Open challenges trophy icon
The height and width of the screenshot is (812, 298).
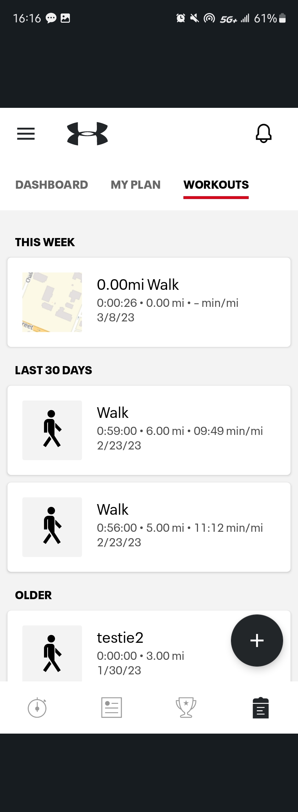186,708
